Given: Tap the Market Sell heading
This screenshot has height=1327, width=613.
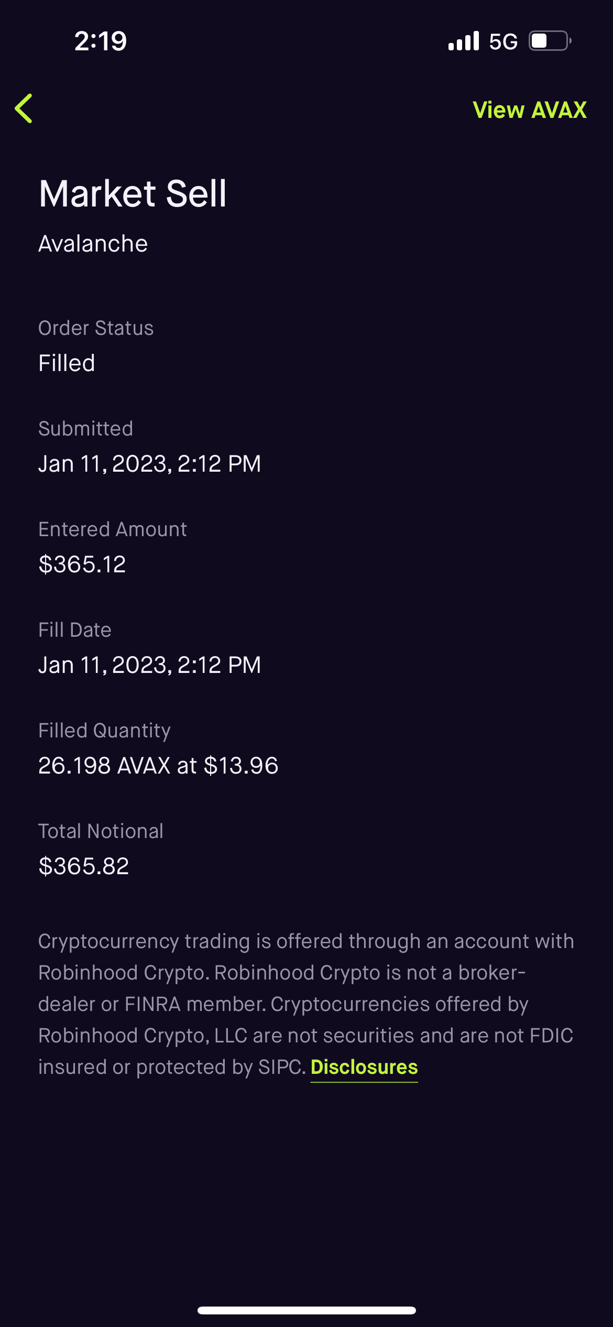Looking at the screenshot, I should tap(133, 193).
